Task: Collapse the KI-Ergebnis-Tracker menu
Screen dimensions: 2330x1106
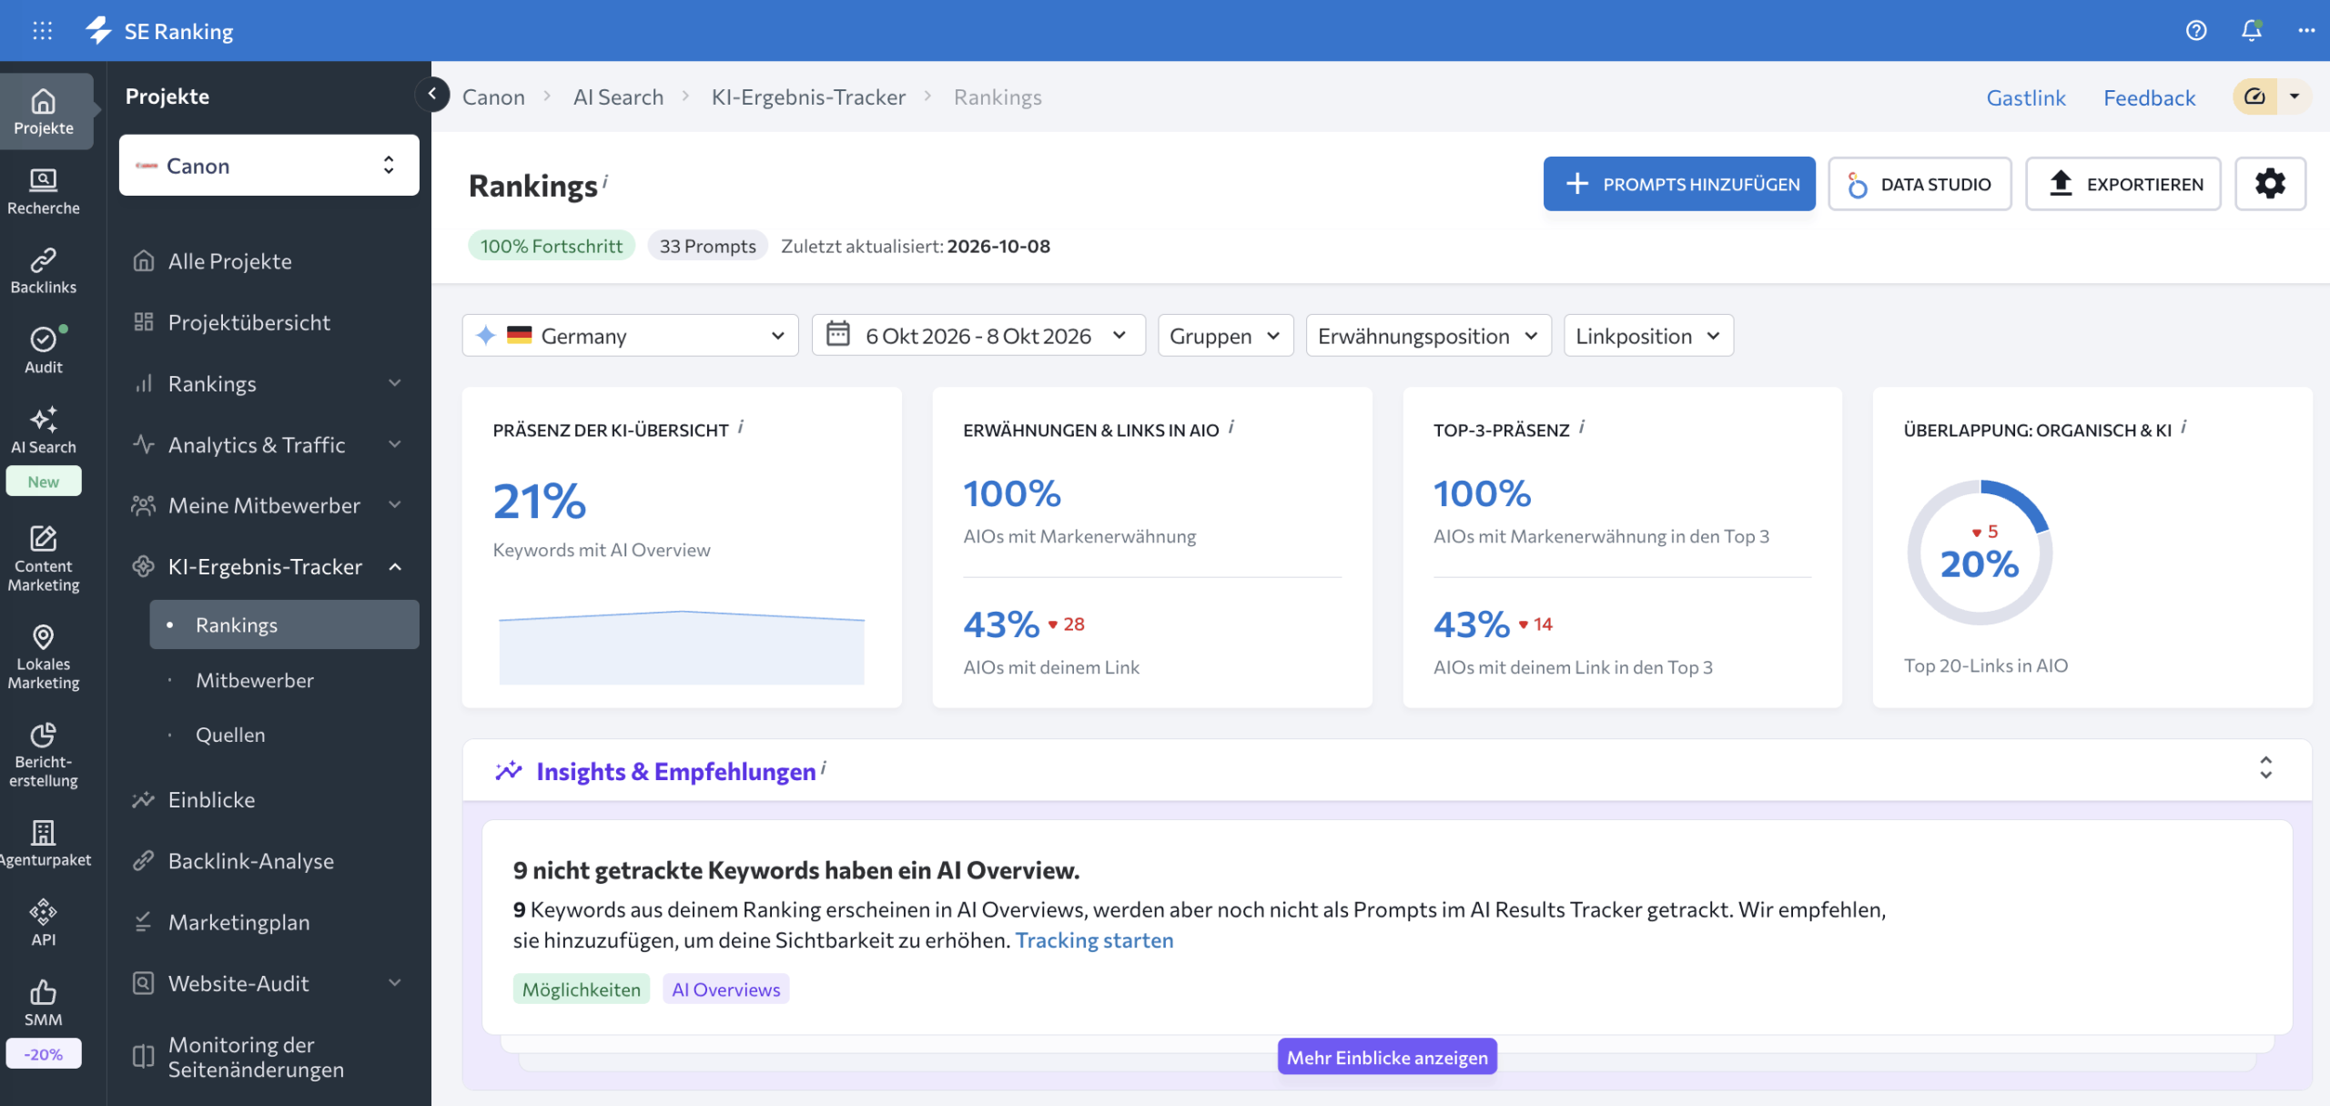Action: 395,566
